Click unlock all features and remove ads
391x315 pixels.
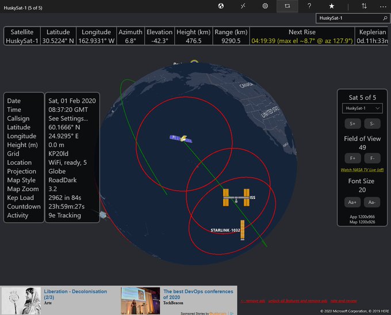click(x=298, y=301)
